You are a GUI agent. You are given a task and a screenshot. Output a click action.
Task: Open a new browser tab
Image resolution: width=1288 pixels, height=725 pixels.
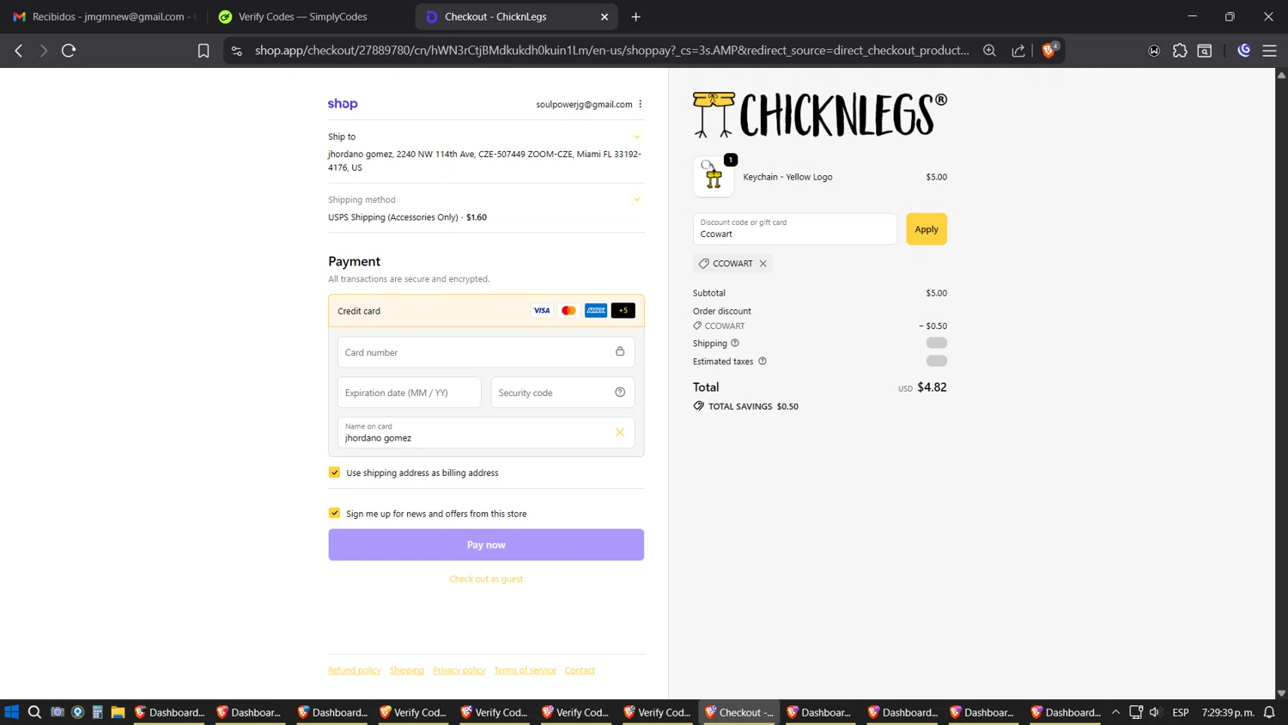[x=635, y=16]
